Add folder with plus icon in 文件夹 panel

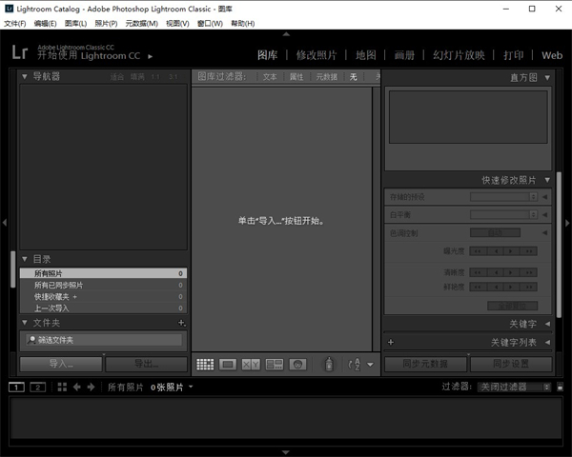tap(181, 323)
